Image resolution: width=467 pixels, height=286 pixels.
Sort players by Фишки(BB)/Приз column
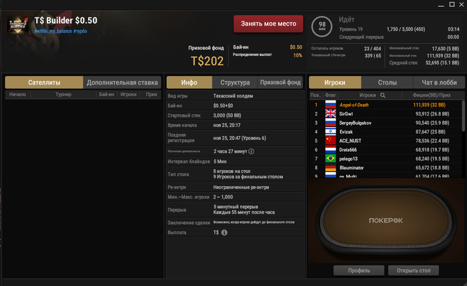point(431,95)
